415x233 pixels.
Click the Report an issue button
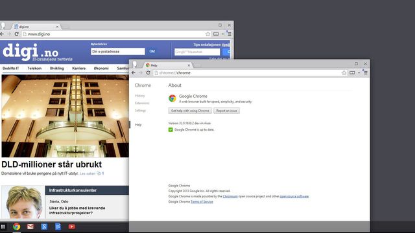pyautogui.click(x=226, y=111)
